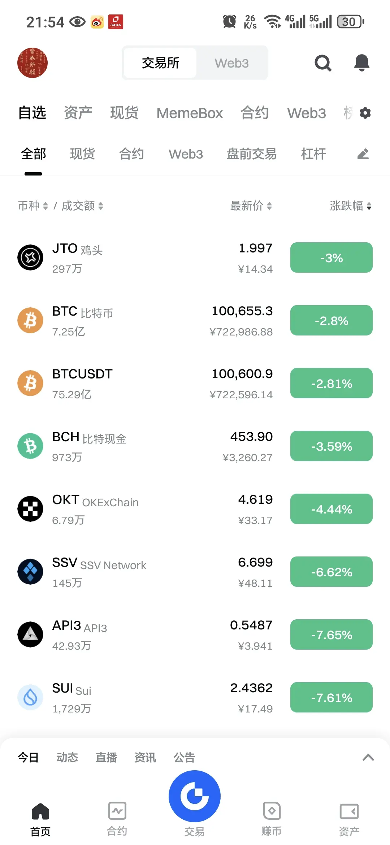The width and height of the screenshot is (390, 845).
Task: Sort list by 最新价 column
Action: click(251, 206)
